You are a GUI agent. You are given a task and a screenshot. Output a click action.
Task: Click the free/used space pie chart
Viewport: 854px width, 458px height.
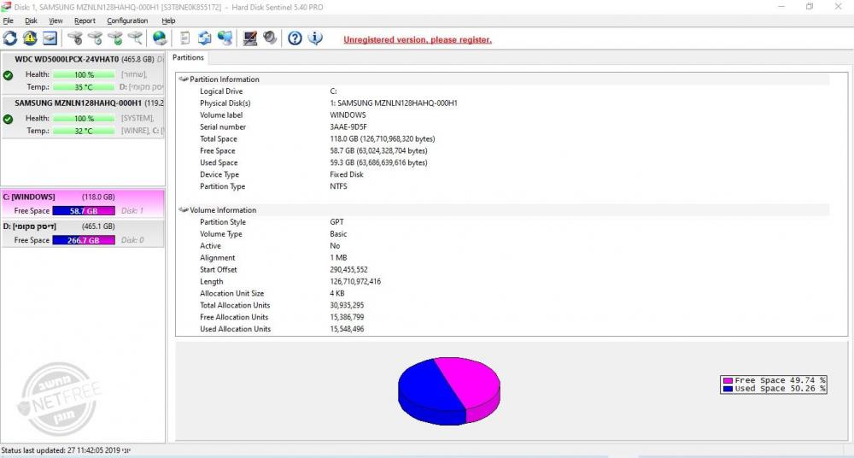click(449, 391)
